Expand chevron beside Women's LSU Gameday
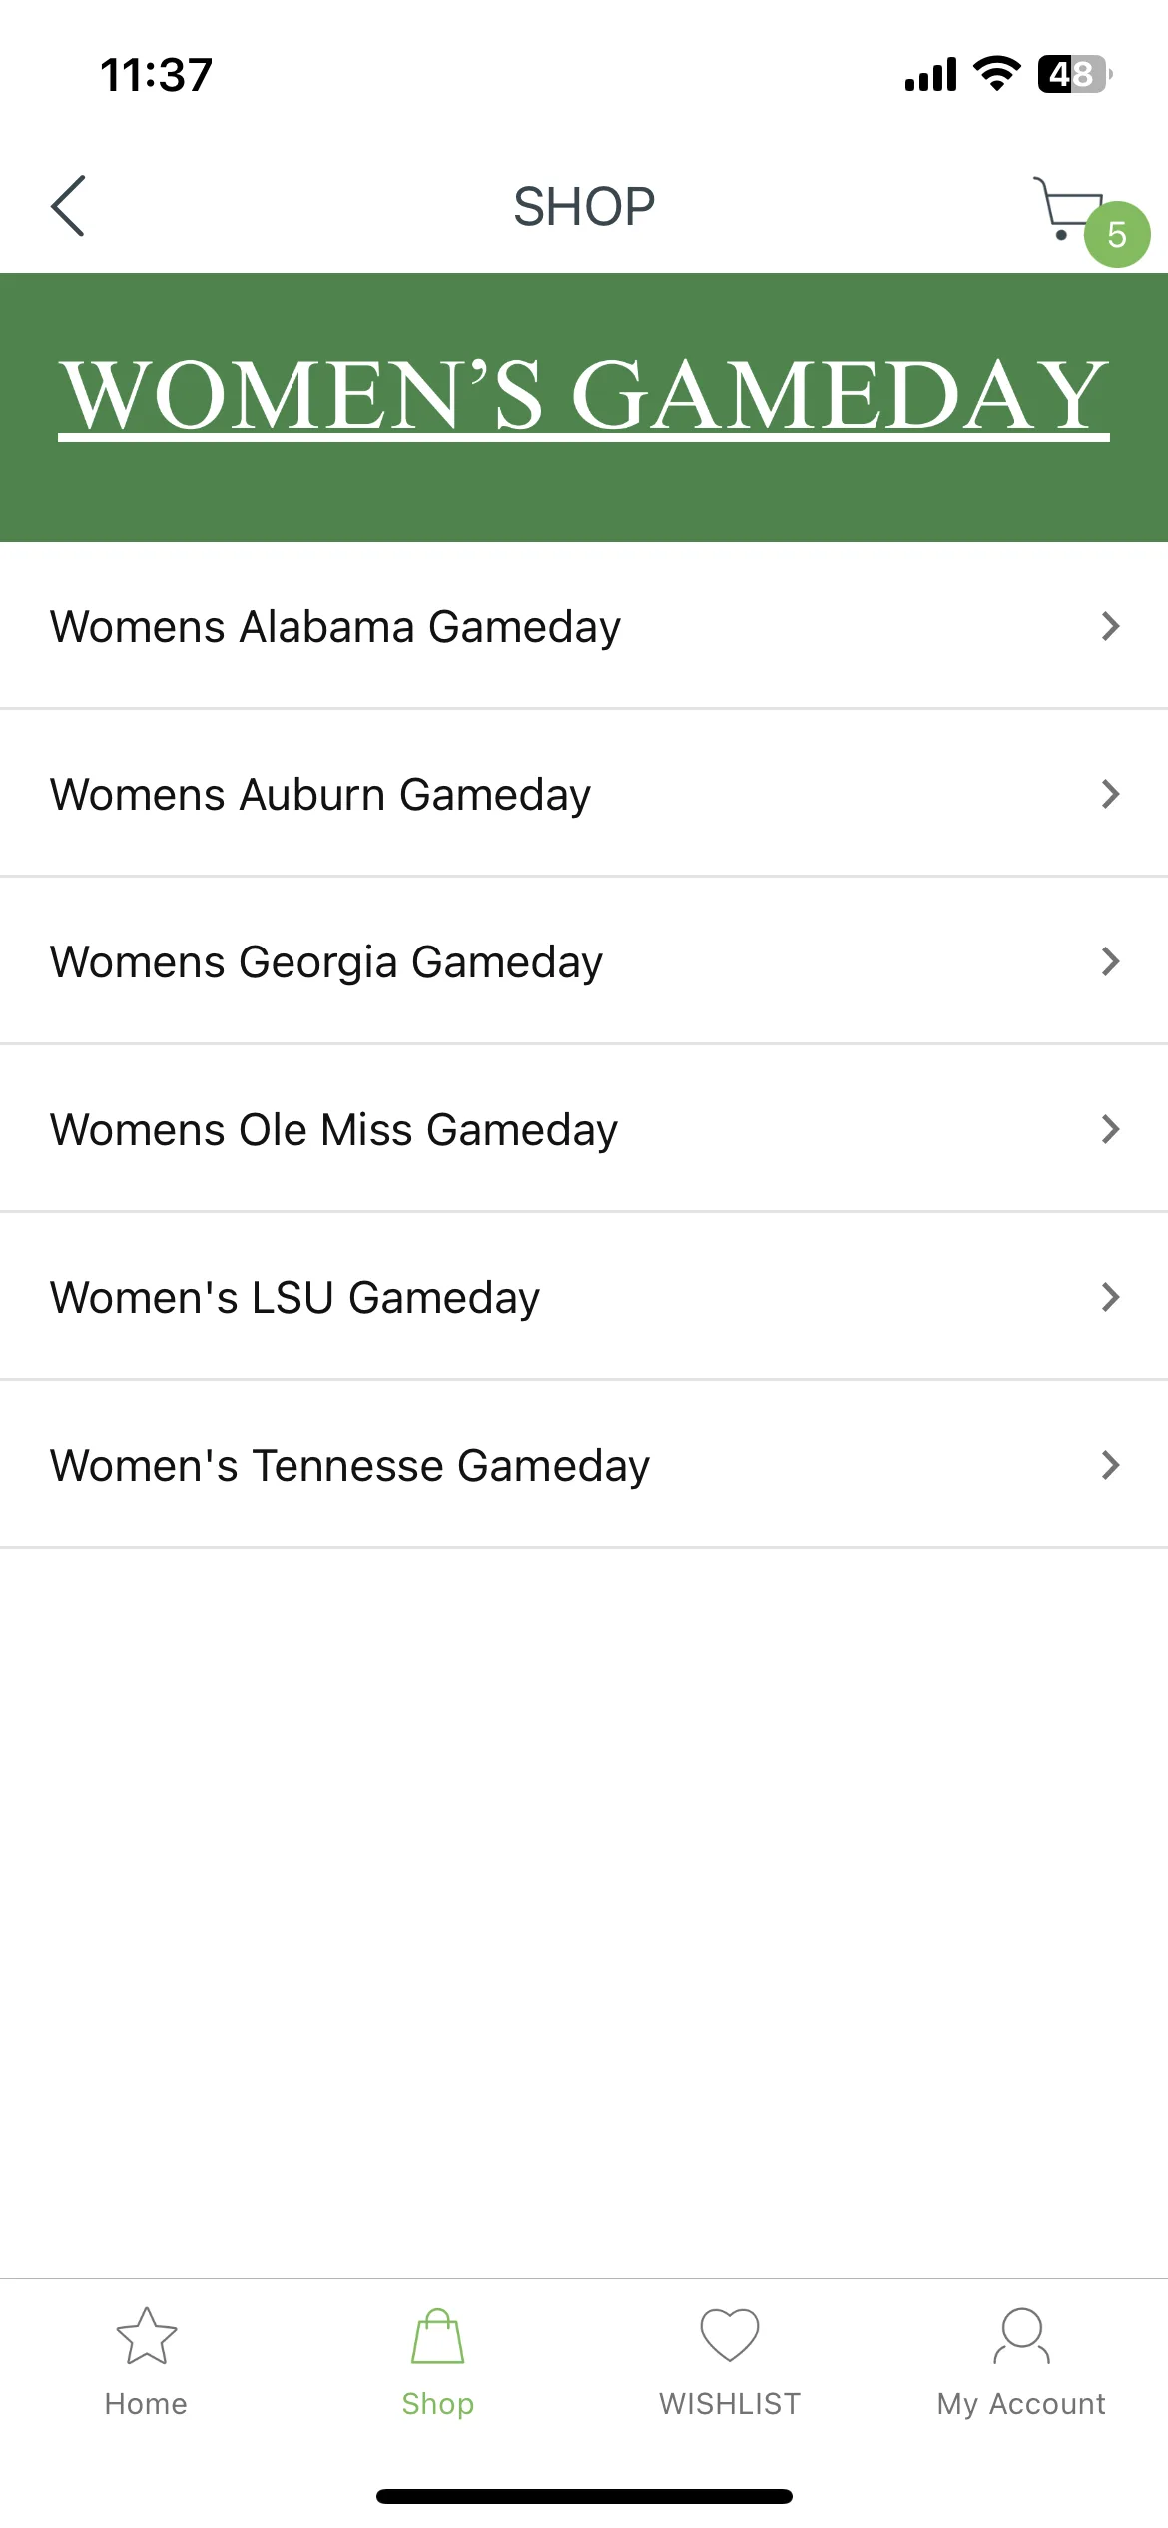Screen dimensions: 1168x2528 tap(1110, 1297)
